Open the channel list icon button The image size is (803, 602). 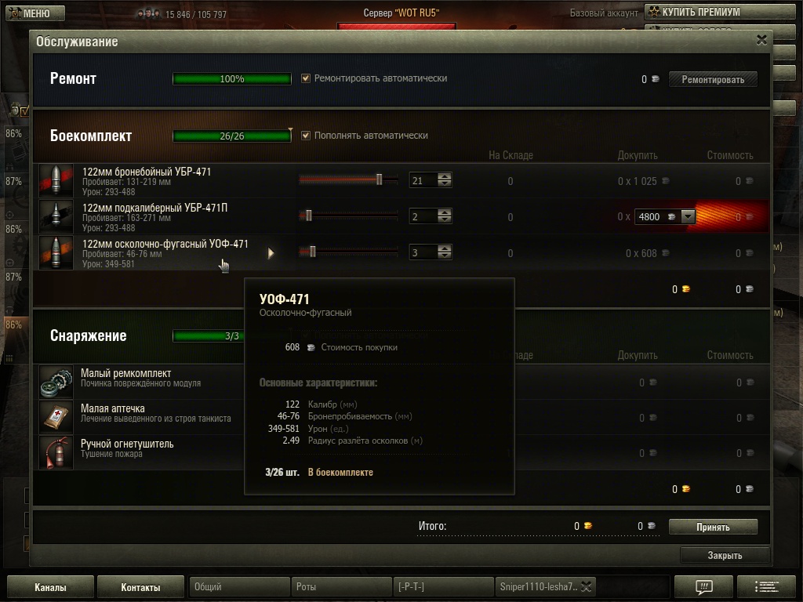[x=766, y=586]
